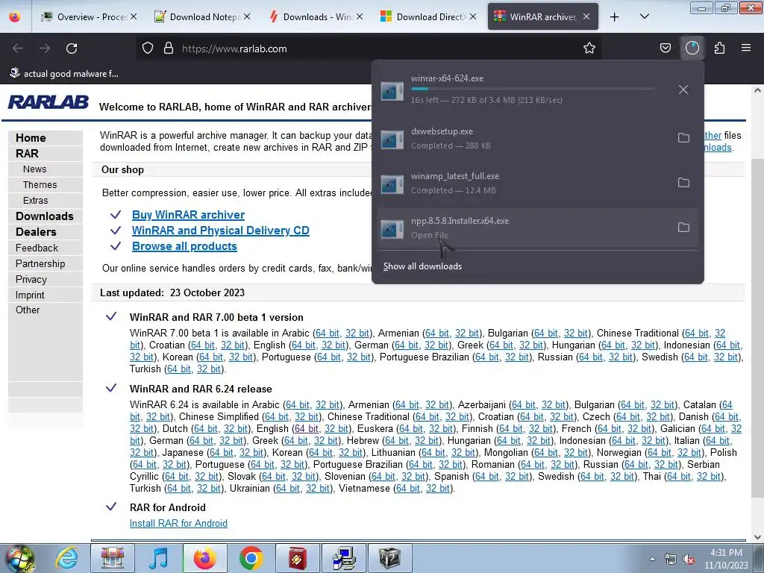The width and height of the screenshot is (764, 573).
Task: Click Buy WinRAR archiver link
Action: click(188, 215)
